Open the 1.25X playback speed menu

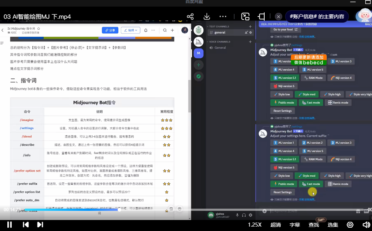tap(255, 225)
